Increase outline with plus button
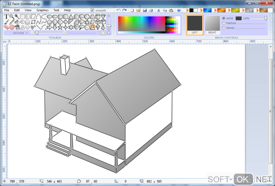This screenshot has height=186, width=275. click(x=65, y=33)
